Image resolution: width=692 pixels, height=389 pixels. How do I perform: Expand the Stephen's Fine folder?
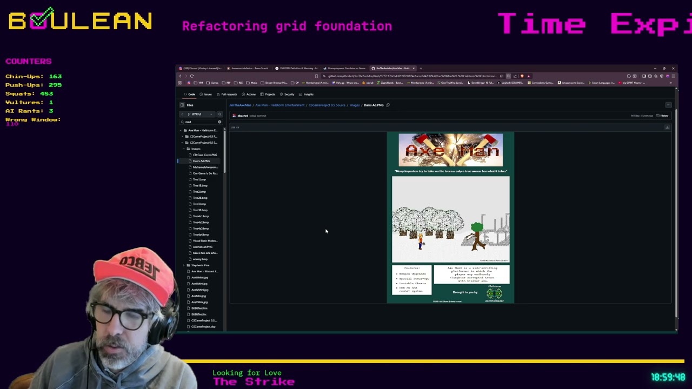tap(184, 265)
